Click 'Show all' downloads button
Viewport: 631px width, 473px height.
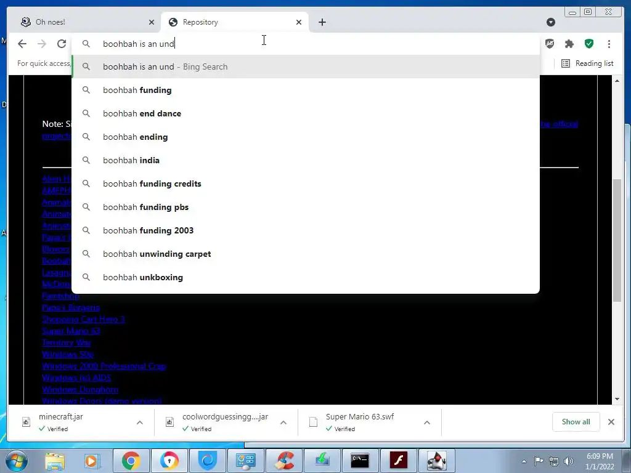click(576, 422)
